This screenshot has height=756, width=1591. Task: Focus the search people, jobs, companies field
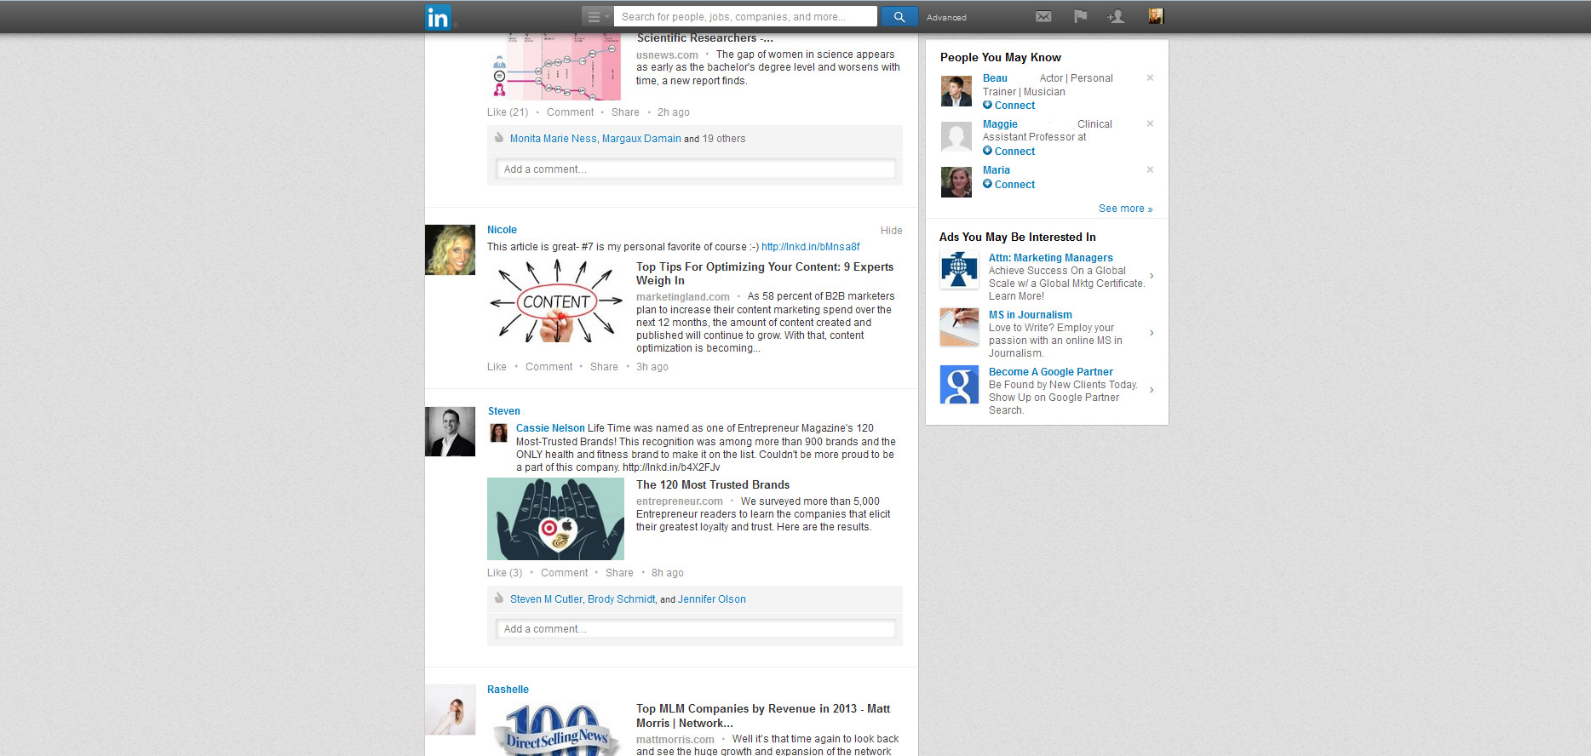pyautogui.click(x=745, y=17)
